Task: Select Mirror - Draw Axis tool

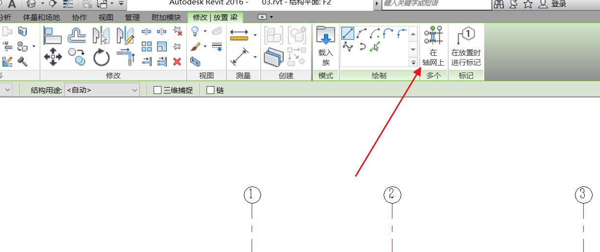Action: (125, 35)
